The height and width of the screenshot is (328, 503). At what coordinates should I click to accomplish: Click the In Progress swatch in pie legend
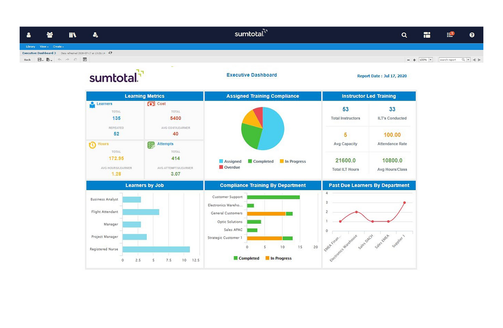tap(282, 161)
